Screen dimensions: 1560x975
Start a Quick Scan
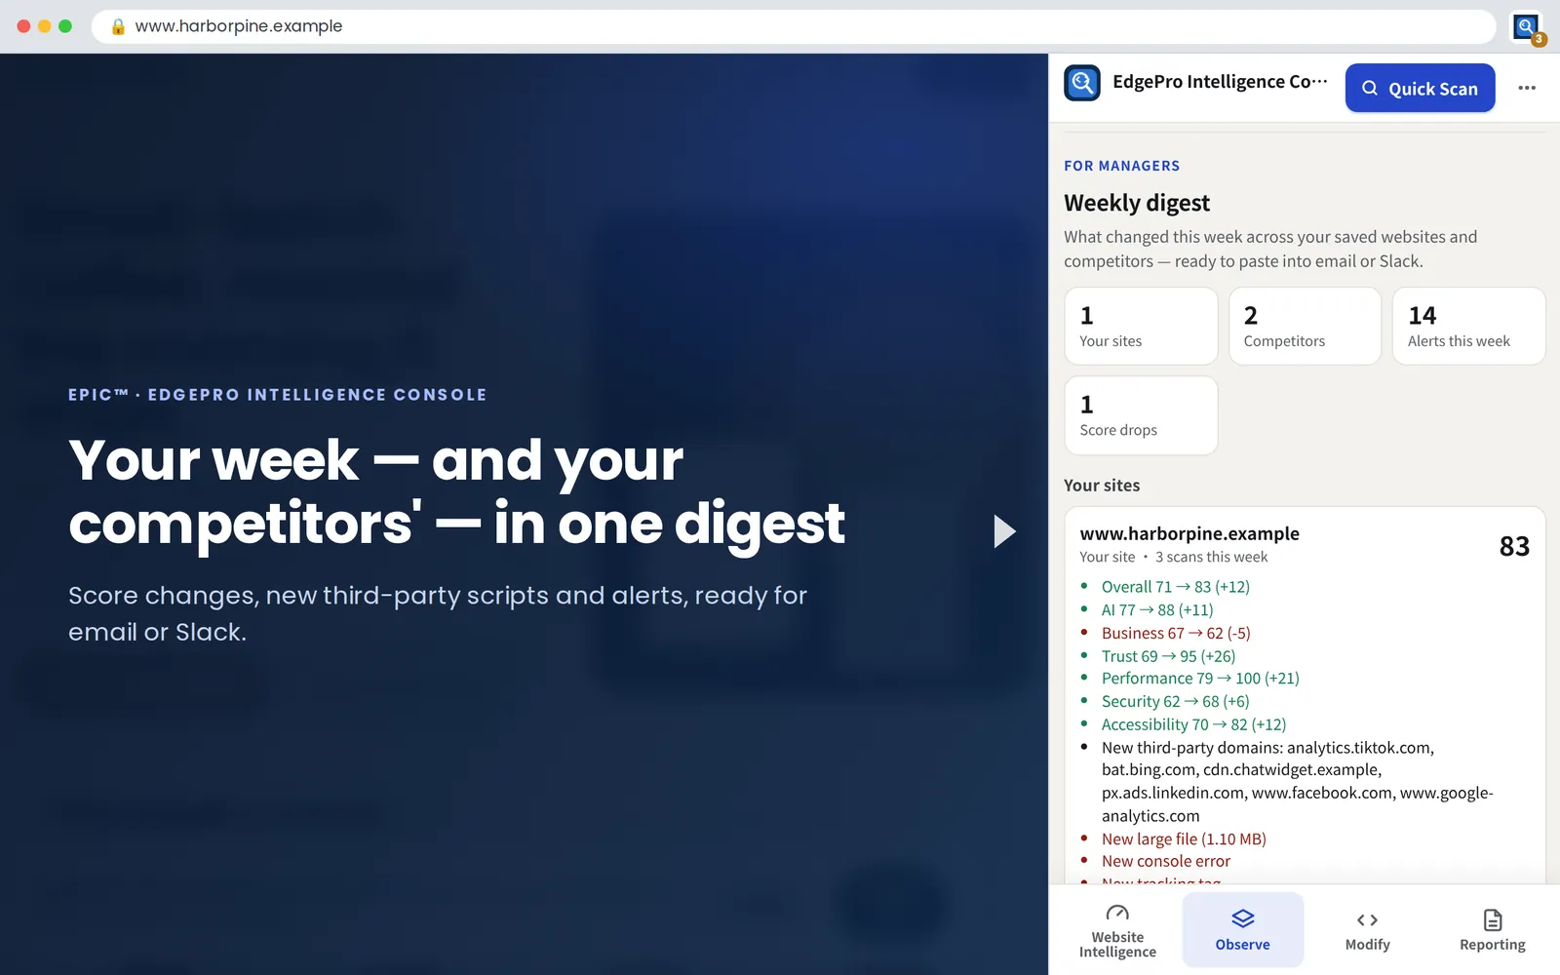1420,88
